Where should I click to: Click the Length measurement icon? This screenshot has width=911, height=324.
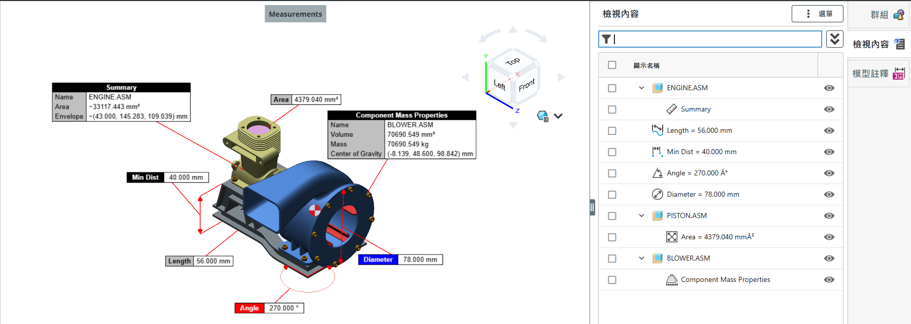coord(658,130)
